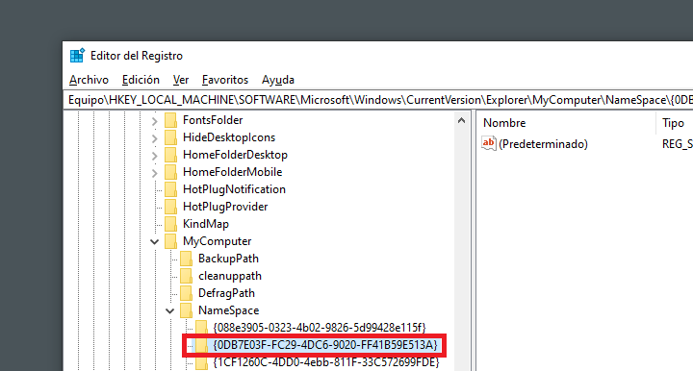Expand the HomeFolderMobile key

154,172
